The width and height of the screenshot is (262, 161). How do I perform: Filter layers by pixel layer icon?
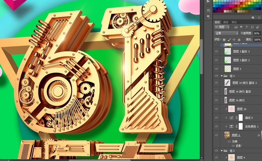coord(236,27)
